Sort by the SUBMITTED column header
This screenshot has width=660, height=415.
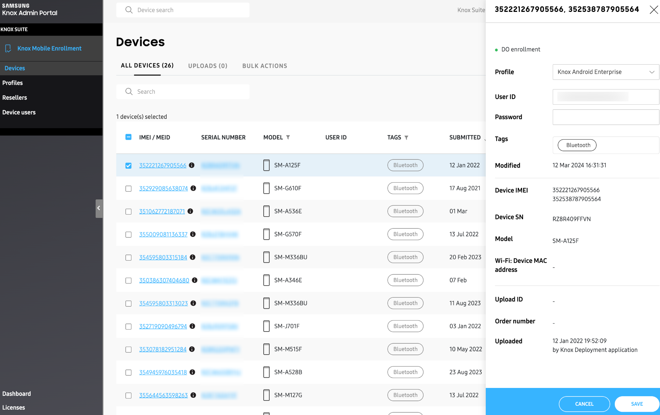(x=465, y=137)
